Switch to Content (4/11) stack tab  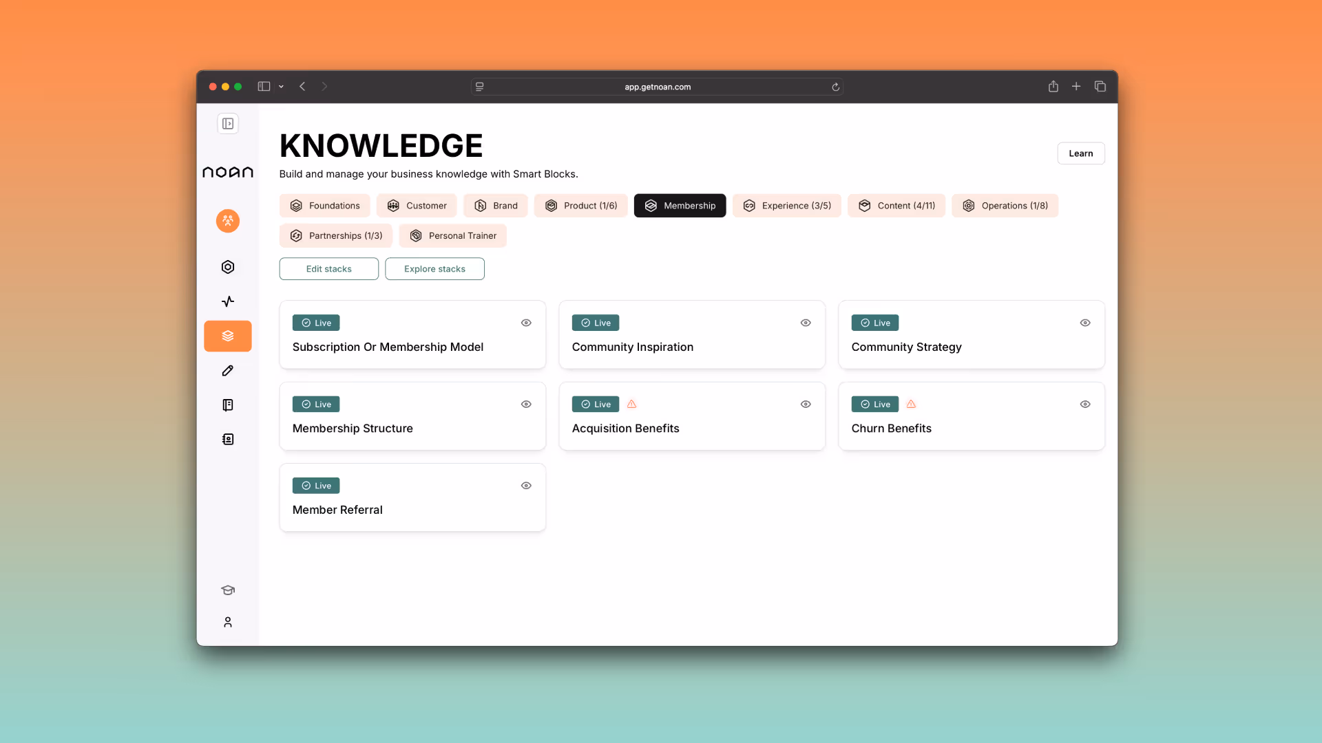pos(896,206)
